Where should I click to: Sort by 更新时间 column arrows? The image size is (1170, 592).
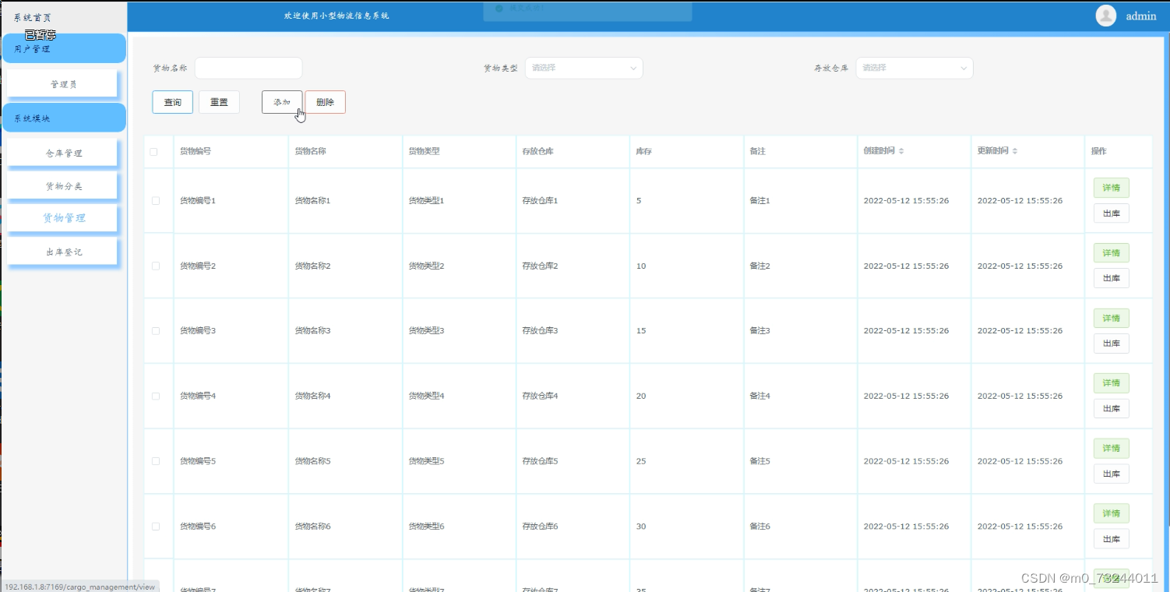(1015, 151)
